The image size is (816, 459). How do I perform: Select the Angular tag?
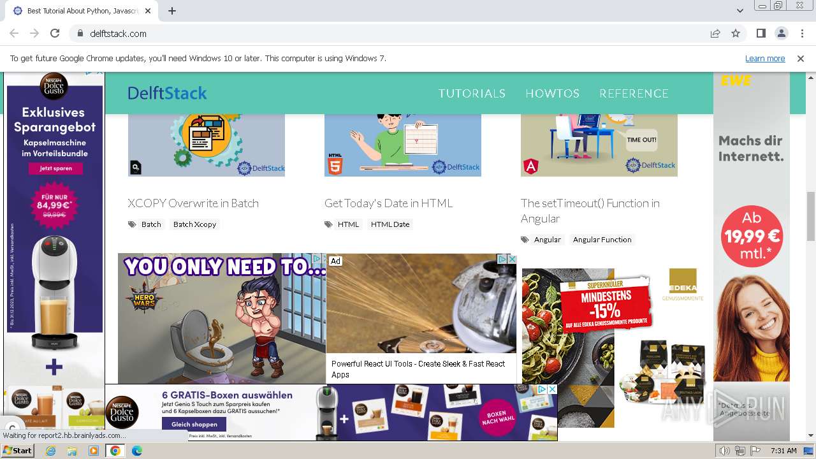548,240
